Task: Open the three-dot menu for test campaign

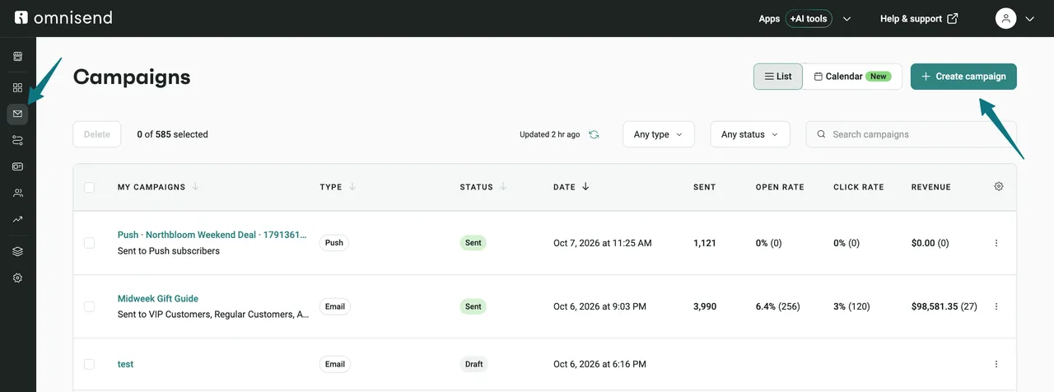Action: pyautogui.click(x=996, y=364)
